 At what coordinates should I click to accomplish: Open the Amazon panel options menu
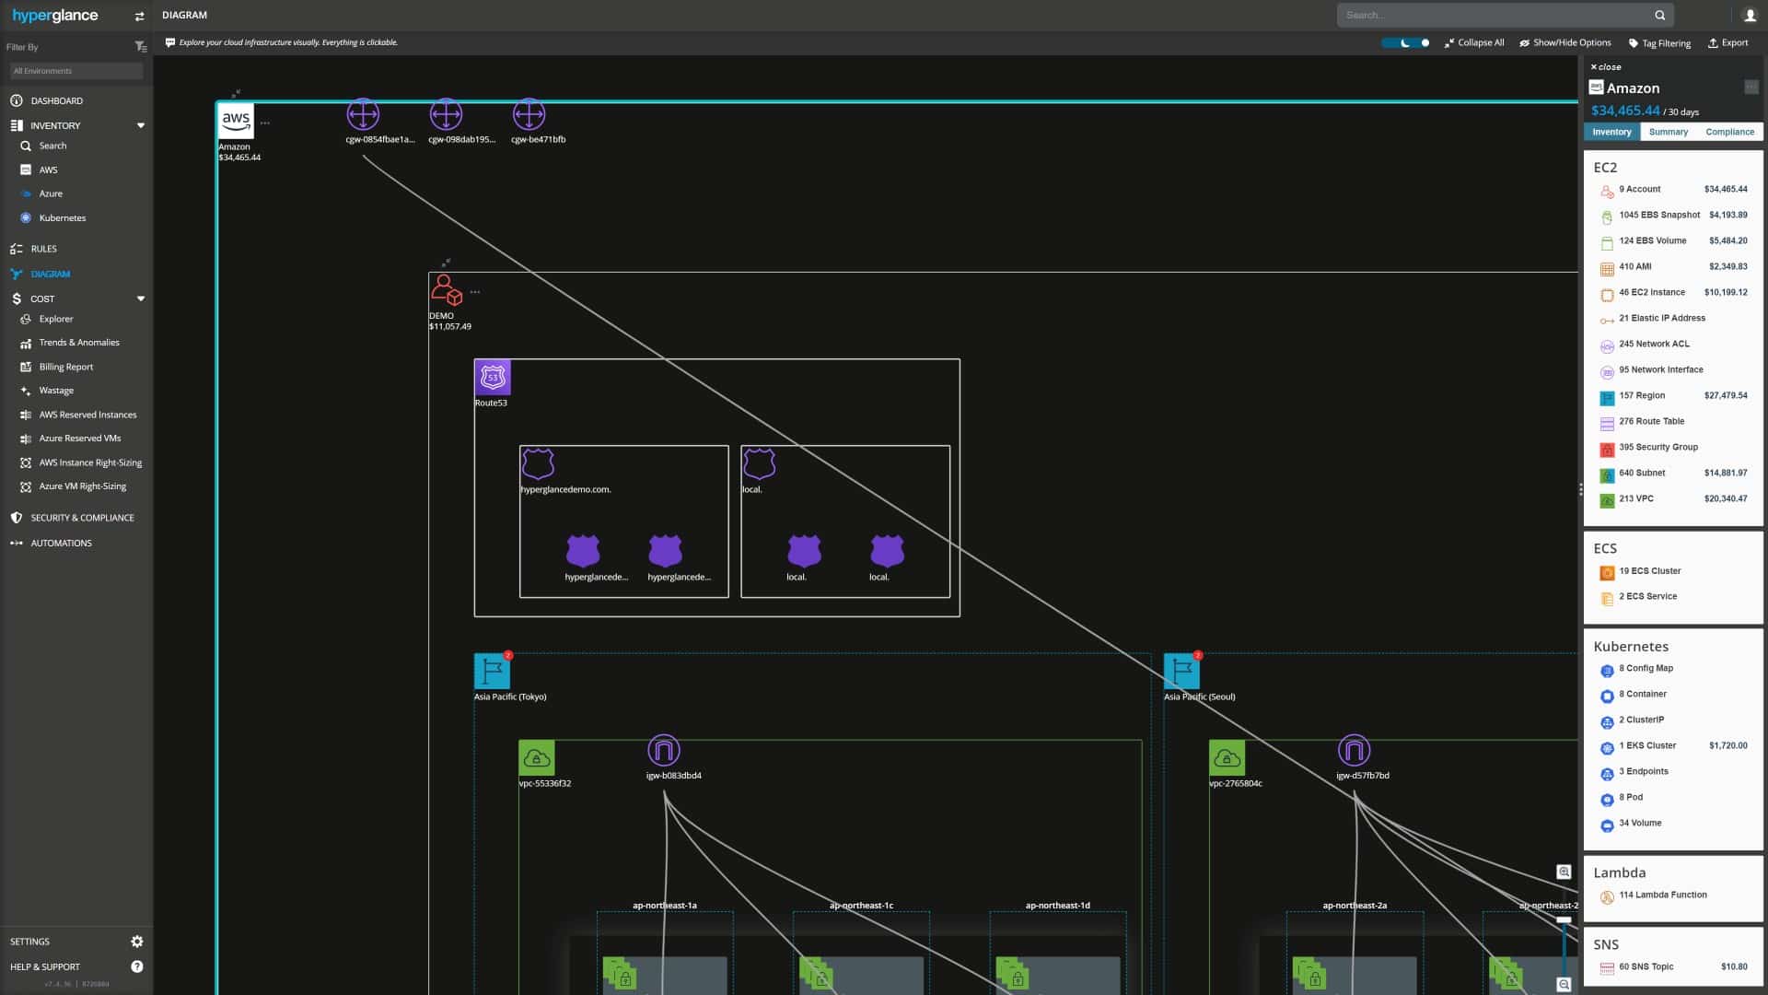1751,88
